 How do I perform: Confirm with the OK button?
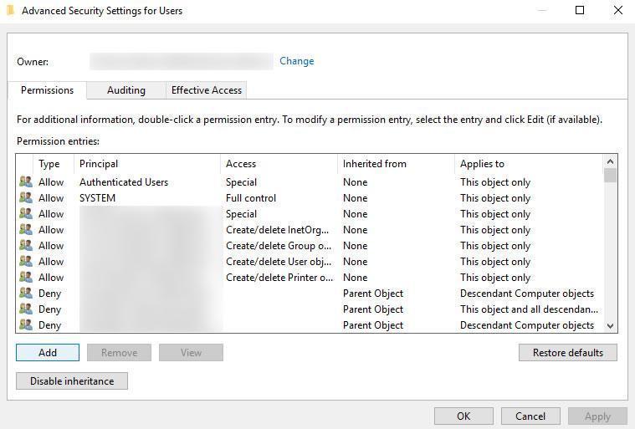pyautogui.click(x=463, y=416)
